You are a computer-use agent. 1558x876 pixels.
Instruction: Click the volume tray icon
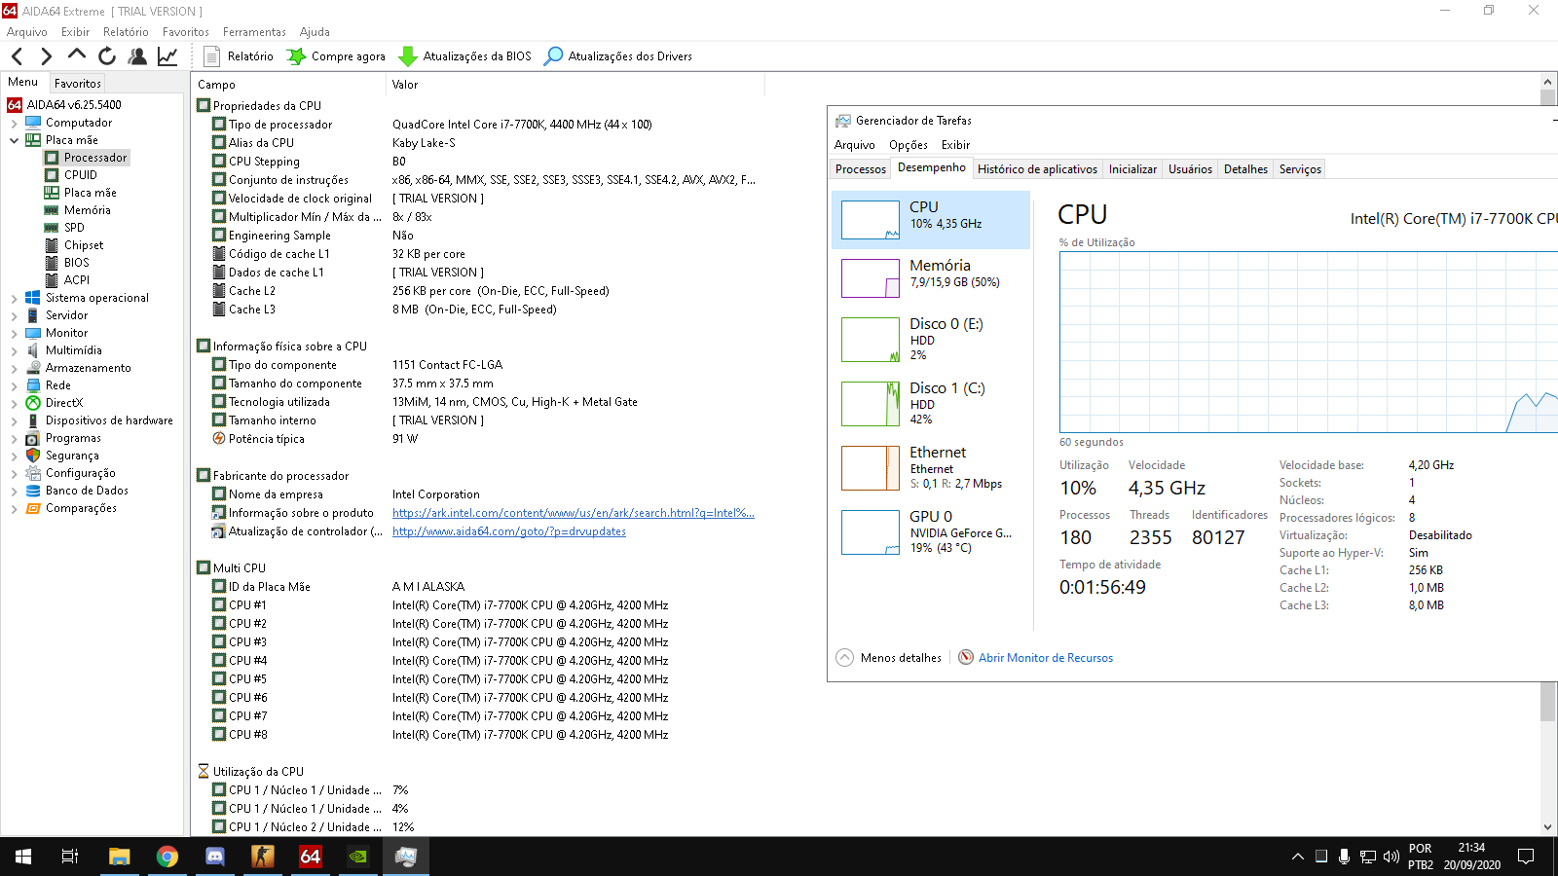pos(1391,857)
